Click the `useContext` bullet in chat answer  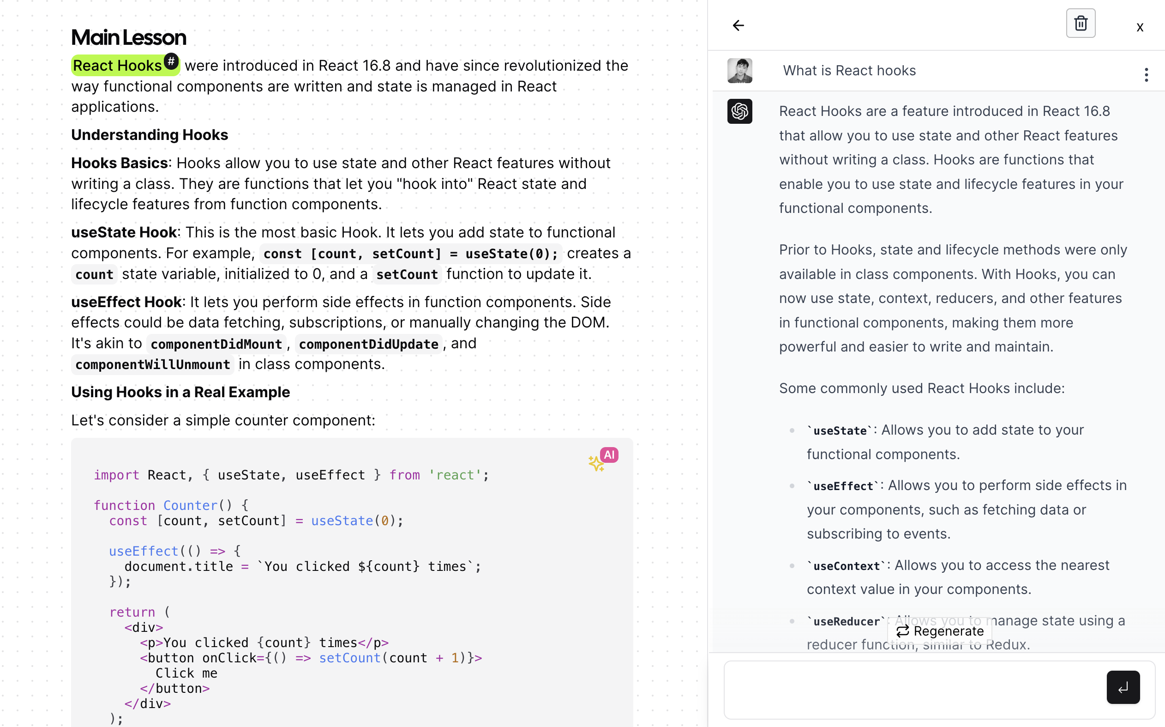958,577
